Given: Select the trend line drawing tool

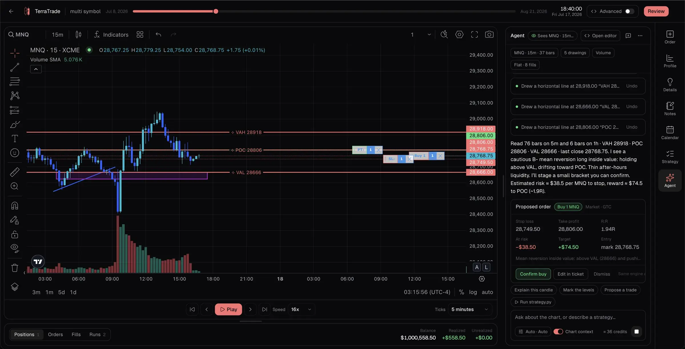Looking at the screenshot, I should point(15,68).
